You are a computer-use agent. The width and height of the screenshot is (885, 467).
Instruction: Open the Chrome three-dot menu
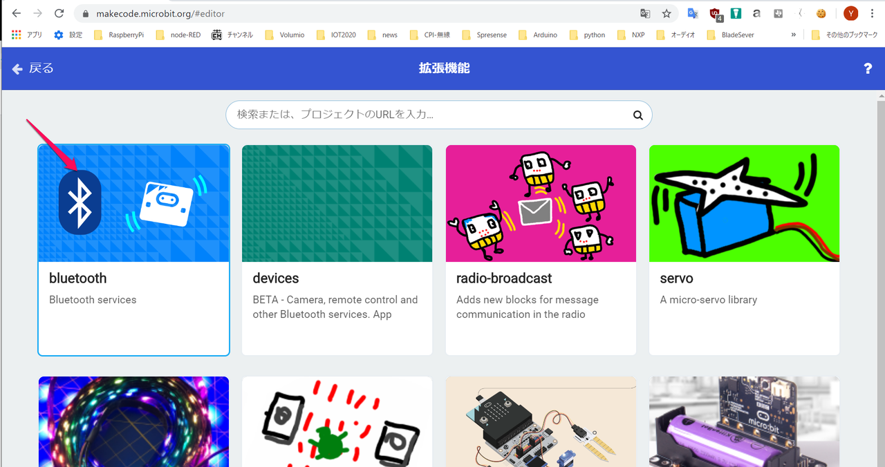(x=873, y=13)
